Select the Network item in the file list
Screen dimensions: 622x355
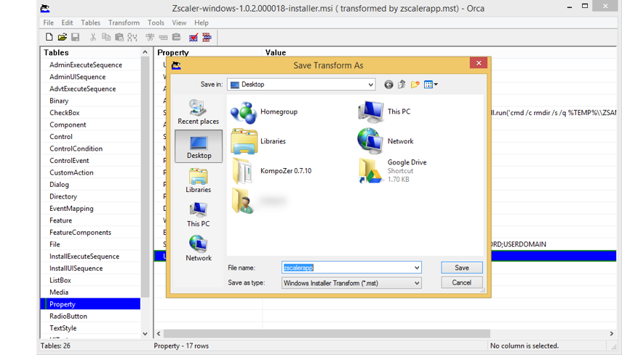[x=370, y=141]
